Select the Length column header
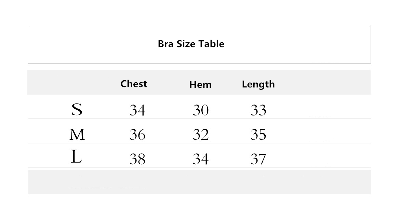The width and height of the screenshot is (400, 222). [x=258, y=84]
